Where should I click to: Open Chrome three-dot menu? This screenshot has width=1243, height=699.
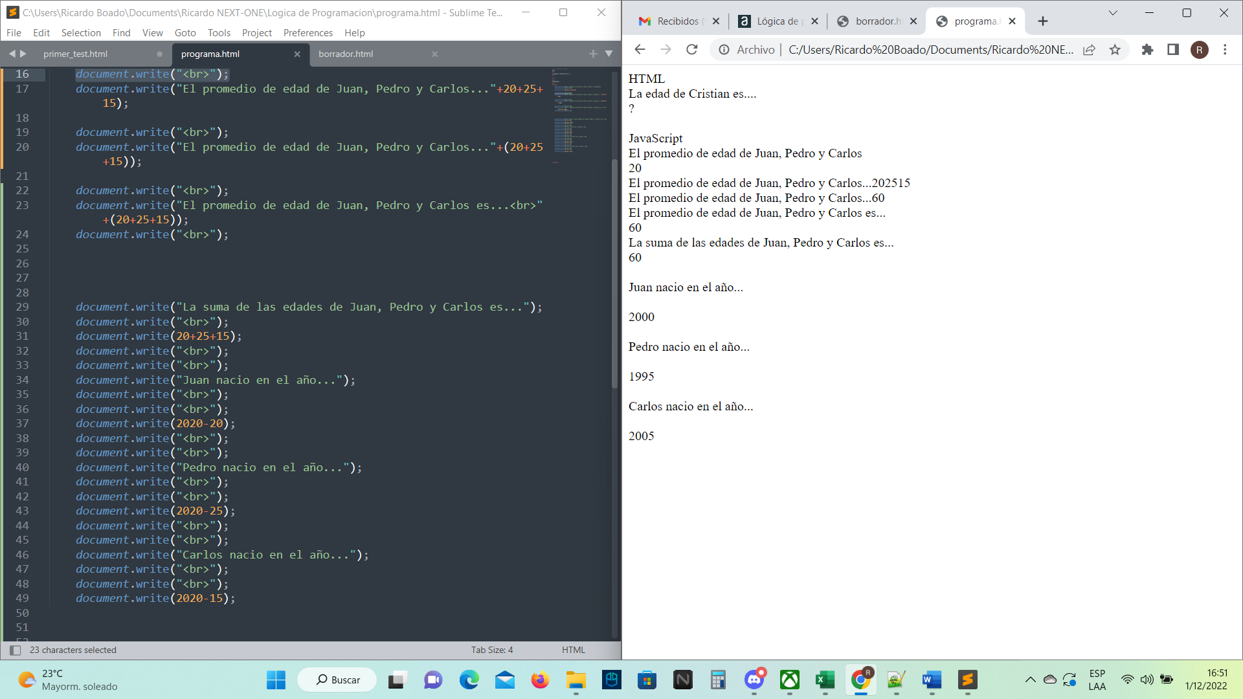[1225, 50]
